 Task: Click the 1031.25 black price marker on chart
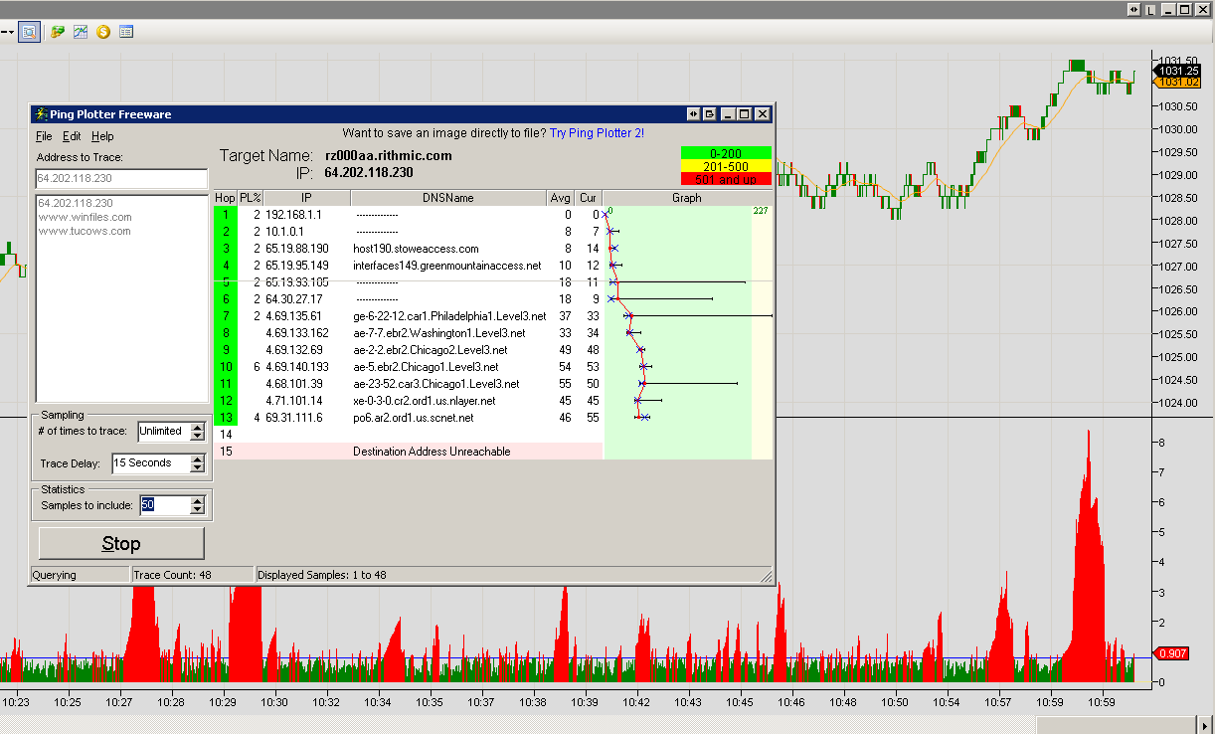(x=1177, y=72)
